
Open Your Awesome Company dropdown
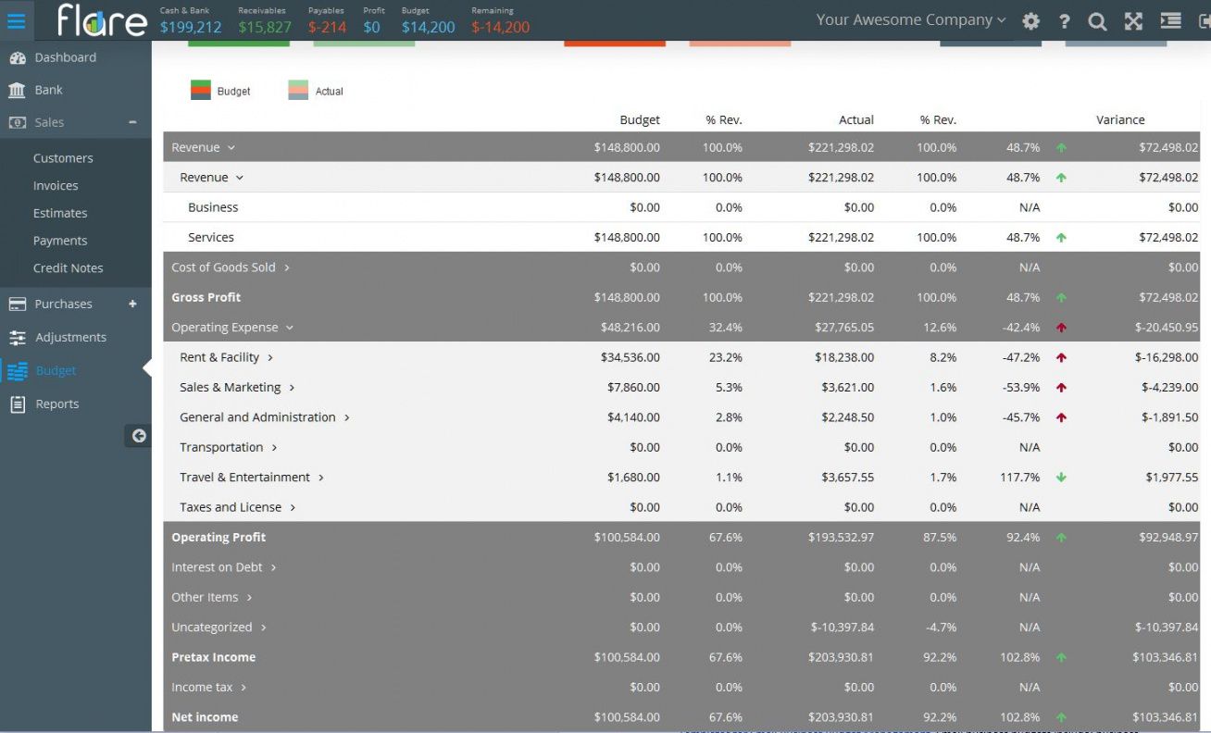point(910,20)
